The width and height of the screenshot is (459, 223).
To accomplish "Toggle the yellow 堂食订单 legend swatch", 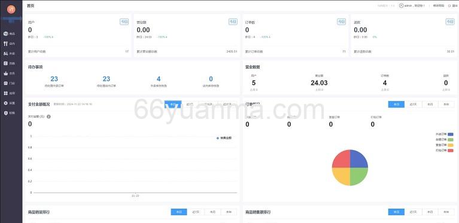I will (450, 145).
